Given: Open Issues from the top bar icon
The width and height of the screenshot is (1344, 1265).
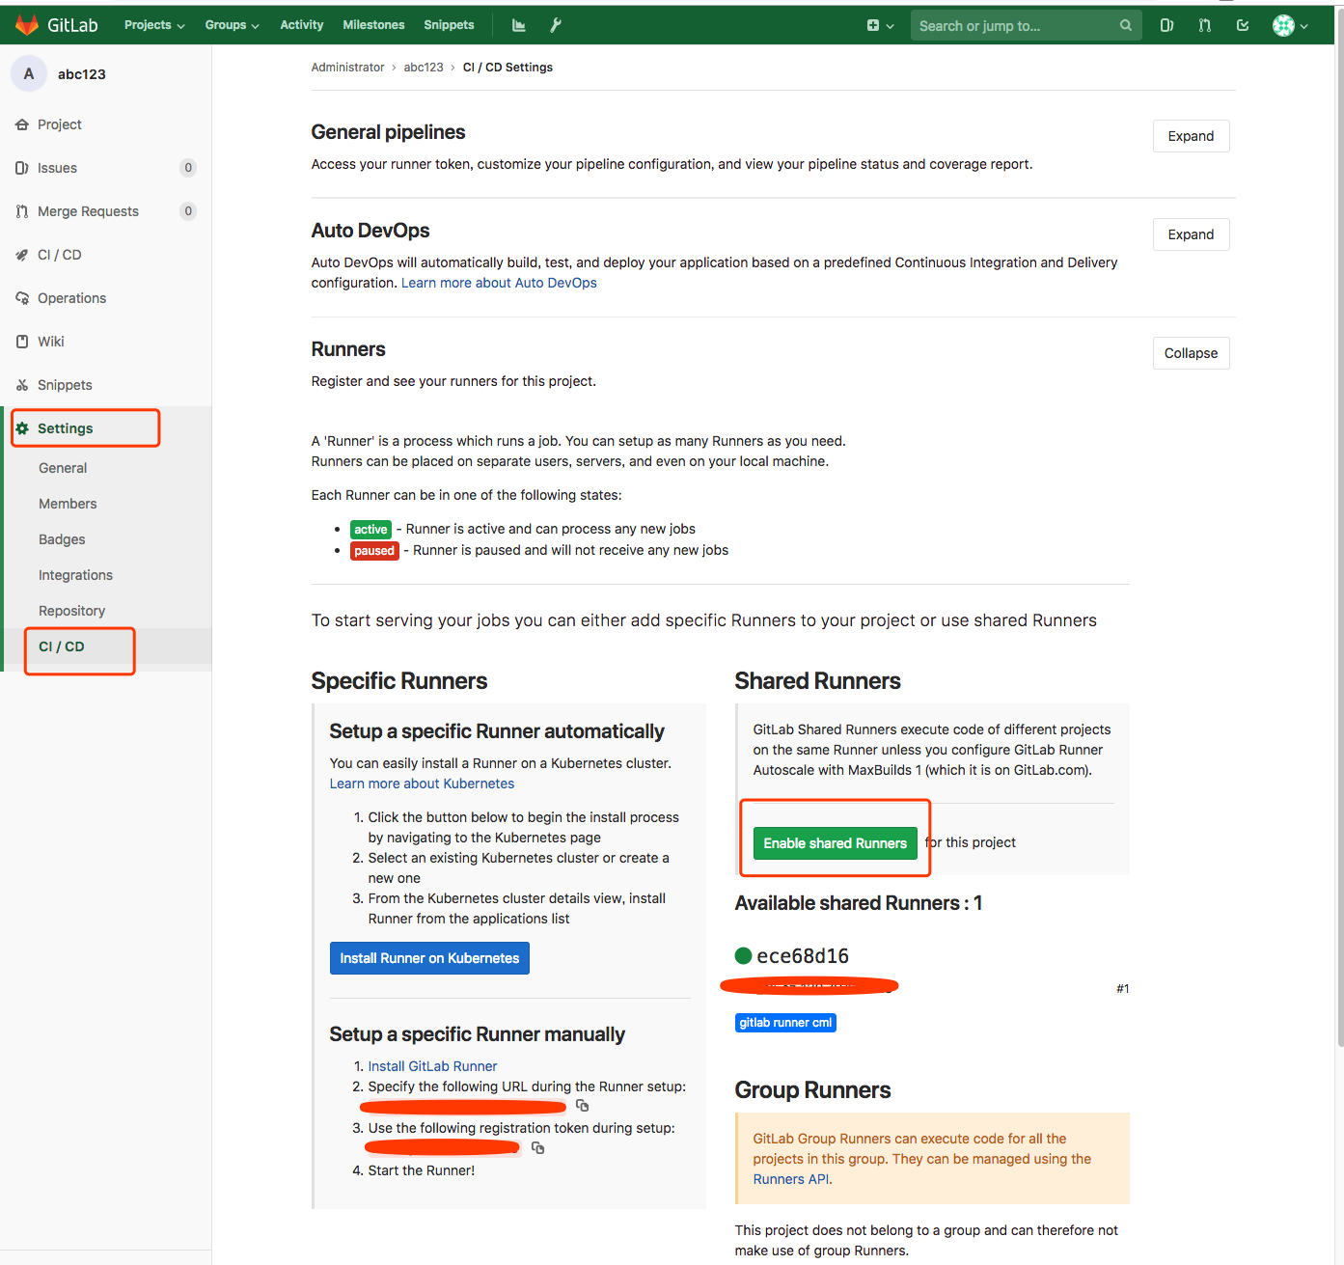Looking at the screenshot, I should click(x=1166, y=25).
